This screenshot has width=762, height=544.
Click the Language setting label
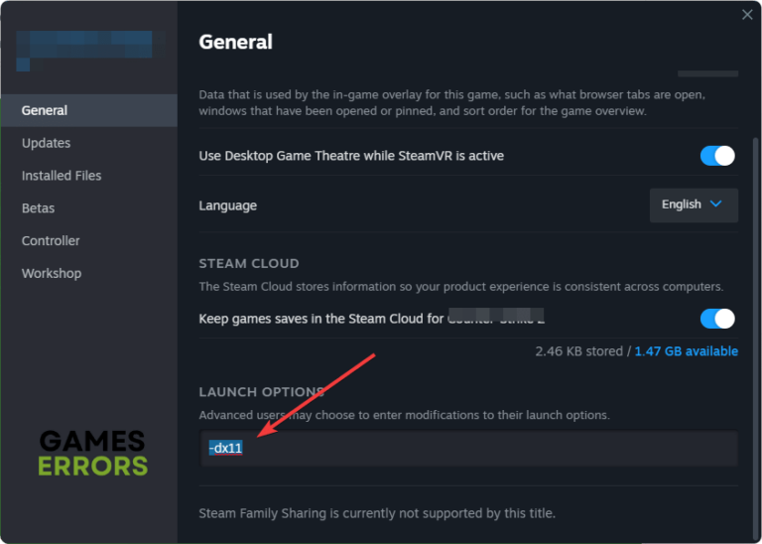[227, 205]
